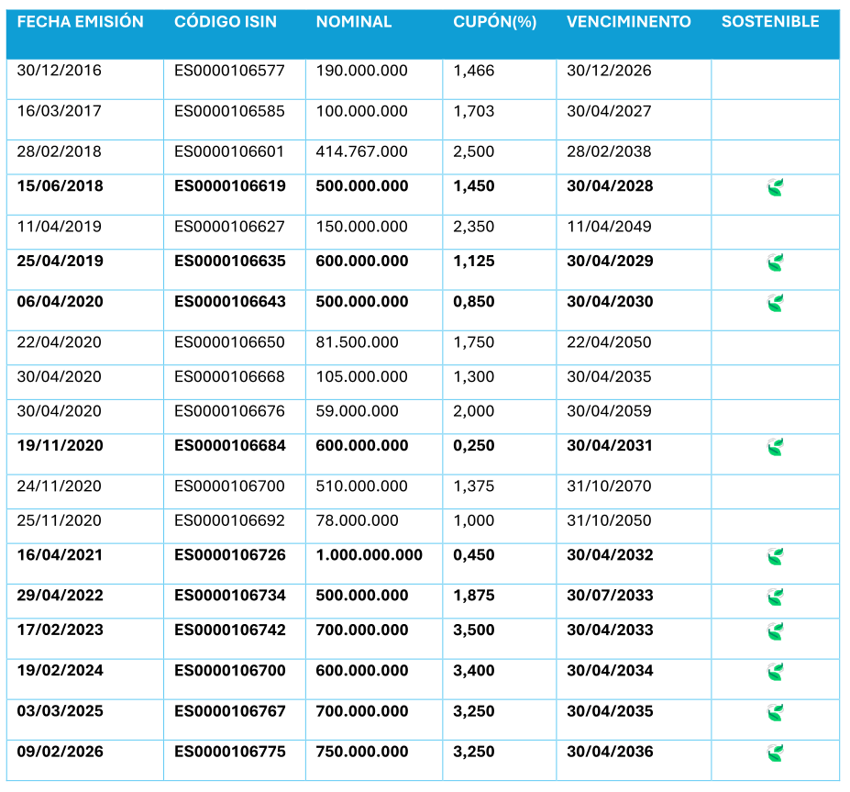Select the green leaf for ES0000106767
This screenshot has height=792, width=850.
pos(775,712)
